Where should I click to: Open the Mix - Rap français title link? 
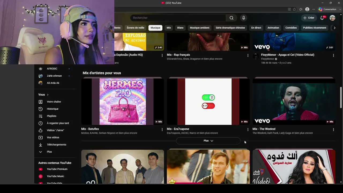(x=178, y=55)
